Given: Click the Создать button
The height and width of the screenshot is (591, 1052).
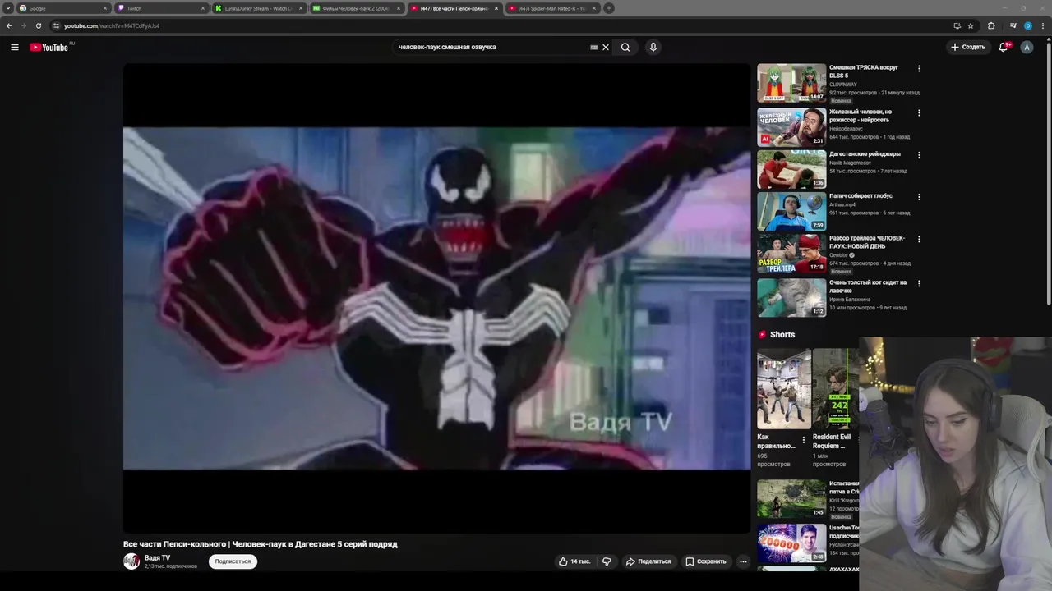Looking at the screenshot, I should [968, 47].
